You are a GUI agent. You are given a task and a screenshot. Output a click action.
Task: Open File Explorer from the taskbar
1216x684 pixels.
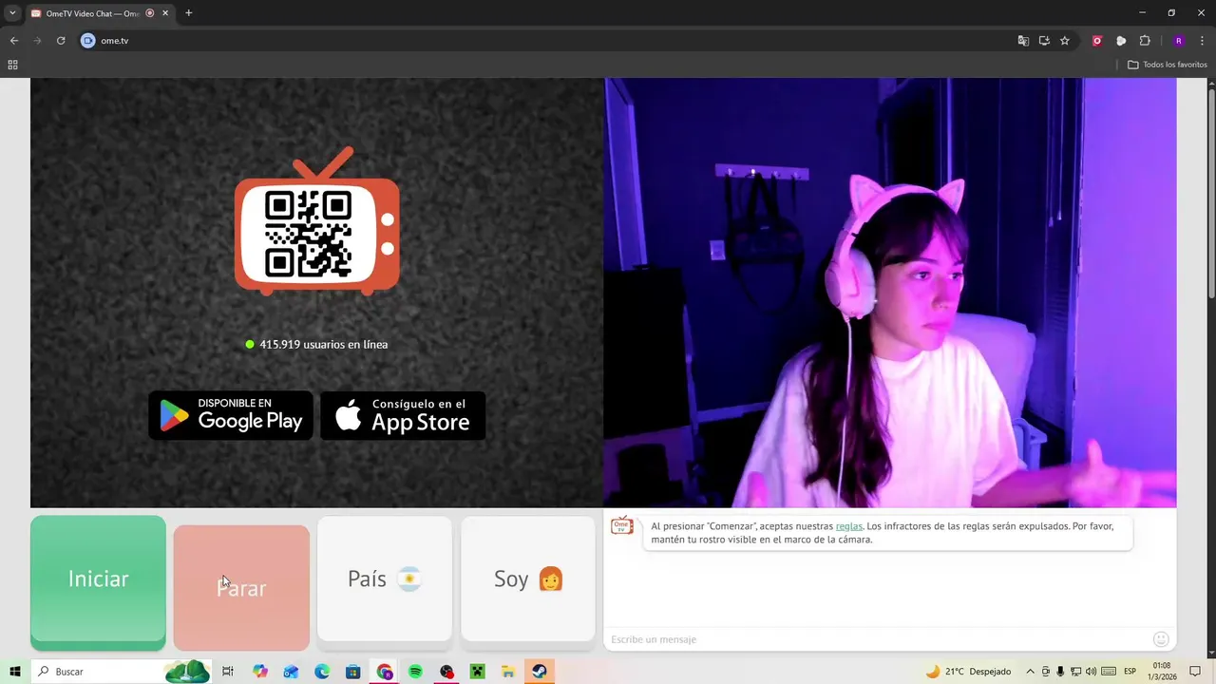(x=508, y=672)
